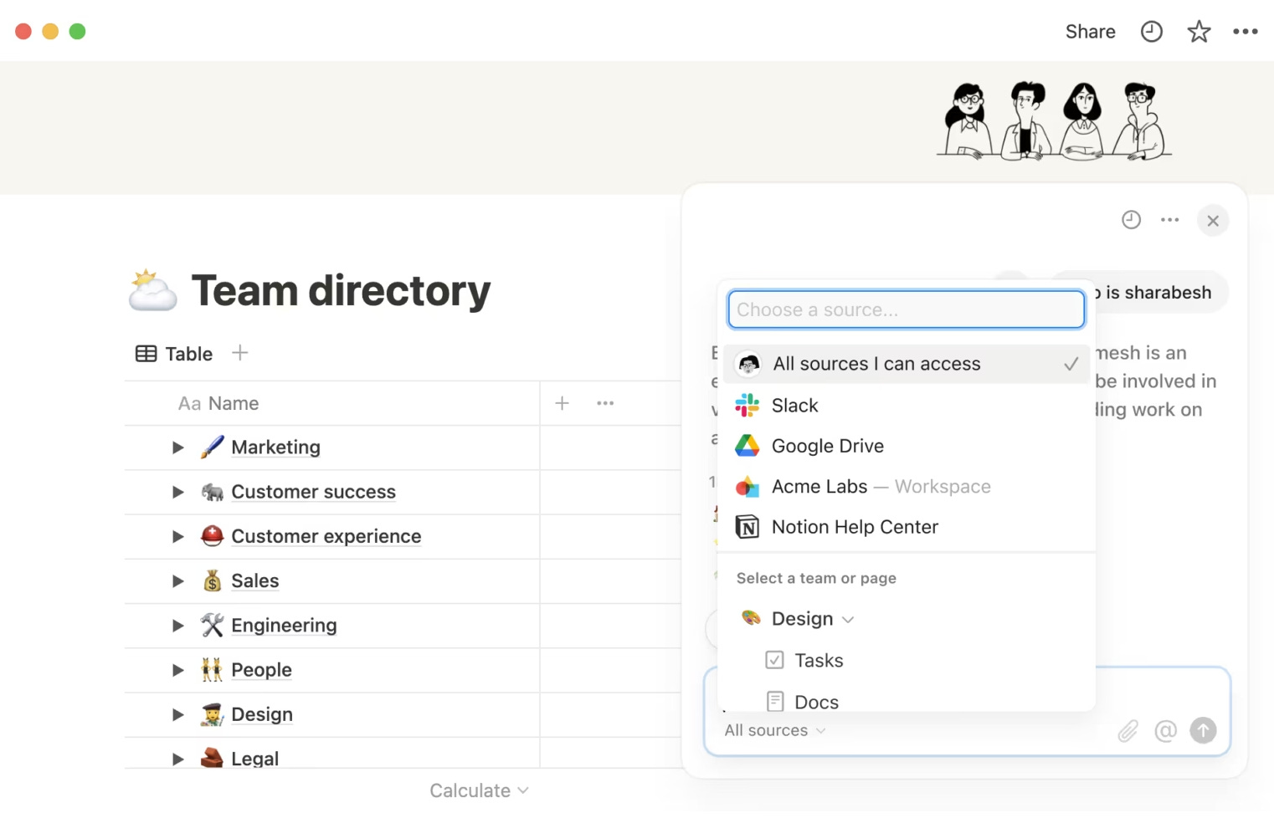Expand the Customer experience row toggle
1274x818 pixels.
(x=177, y=536)
